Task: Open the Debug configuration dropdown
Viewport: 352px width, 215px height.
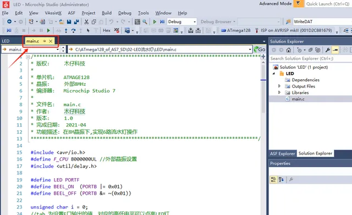Action: click(194, 22)
